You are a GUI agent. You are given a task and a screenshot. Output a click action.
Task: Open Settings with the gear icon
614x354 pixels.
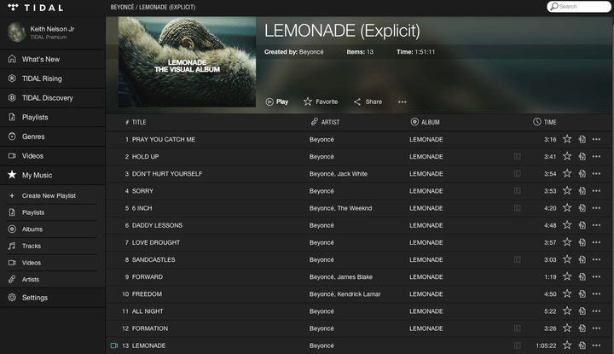(x=53, y=298)
